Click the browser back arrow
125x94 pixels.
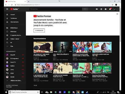(x=6, y=5)
